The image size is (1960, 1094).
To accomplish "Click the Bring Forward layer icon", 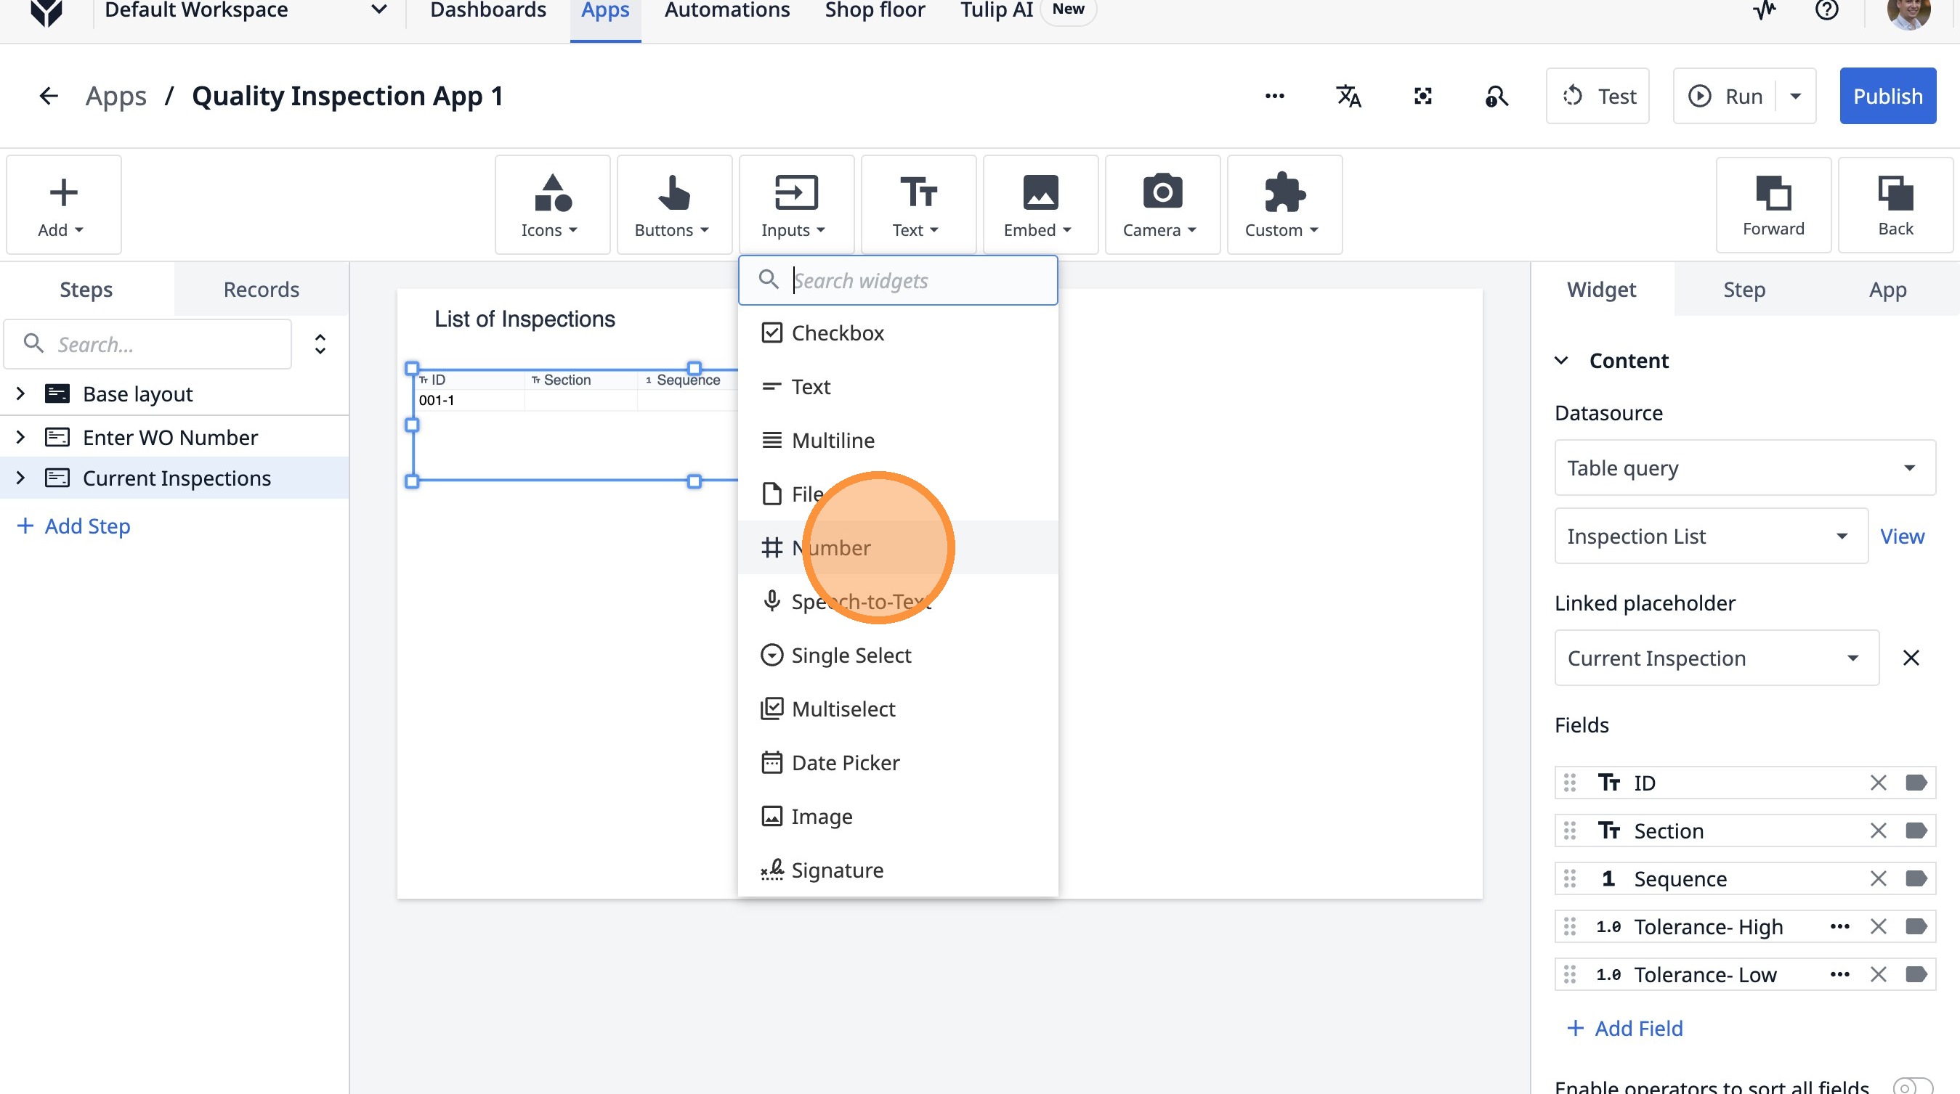I will tap(1772, 205).
